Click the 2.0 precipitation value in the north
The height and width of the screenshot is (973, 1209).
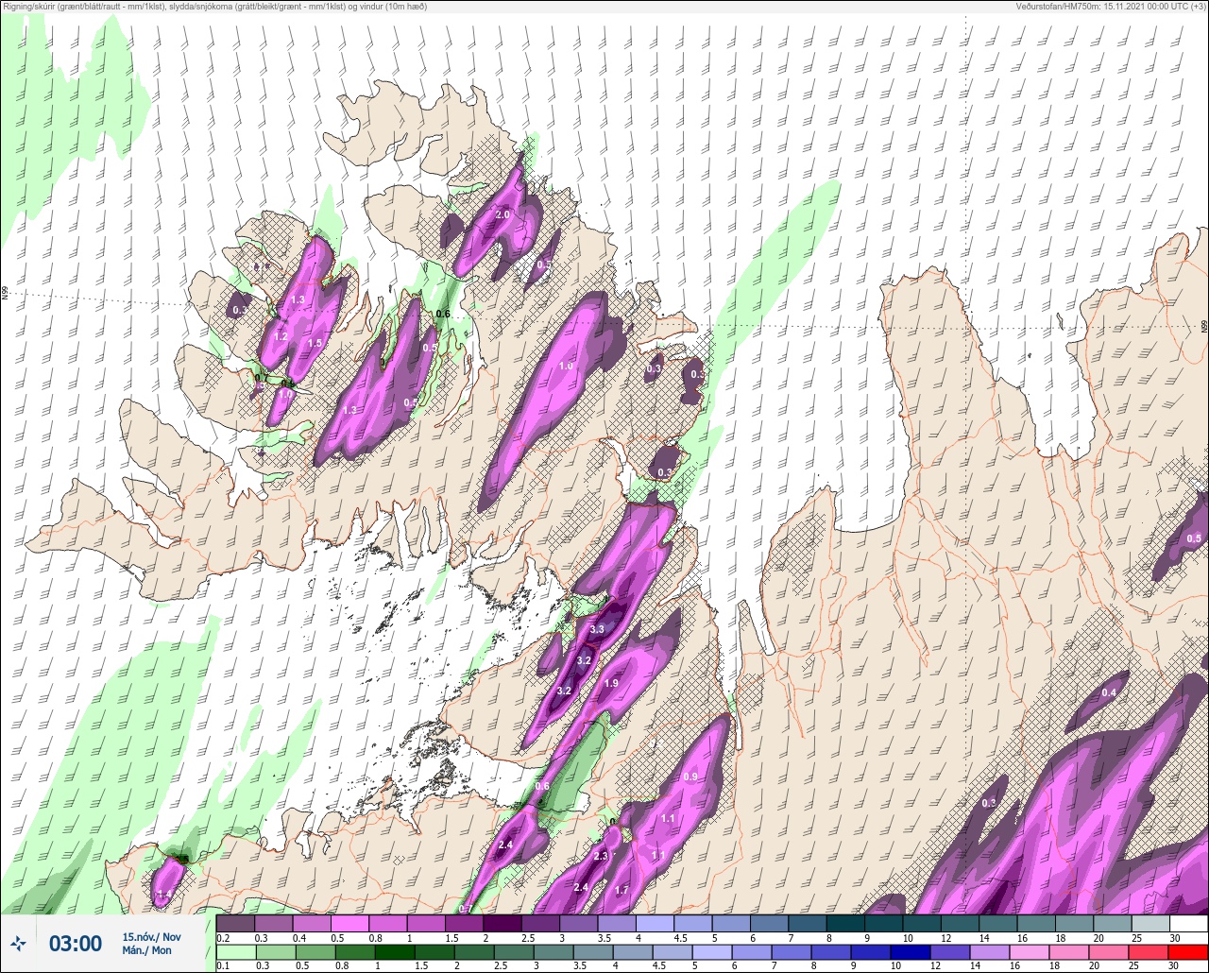pos(502,215)
